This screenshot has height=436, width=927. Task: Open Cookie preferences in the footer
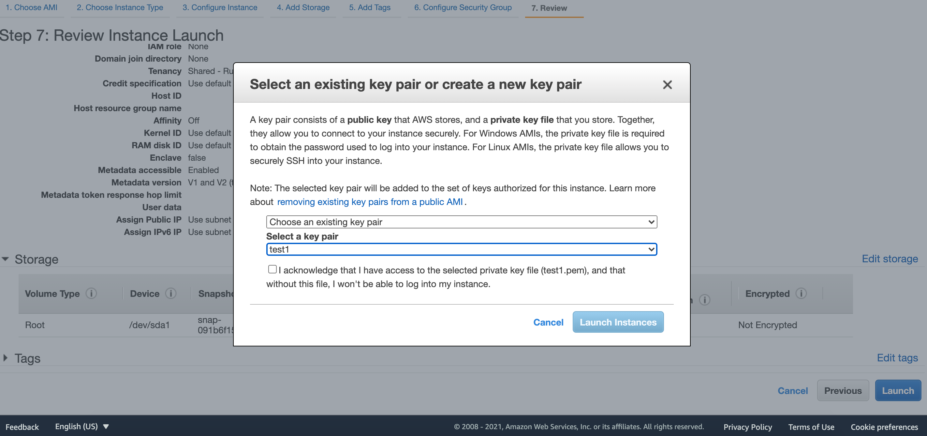884,427
